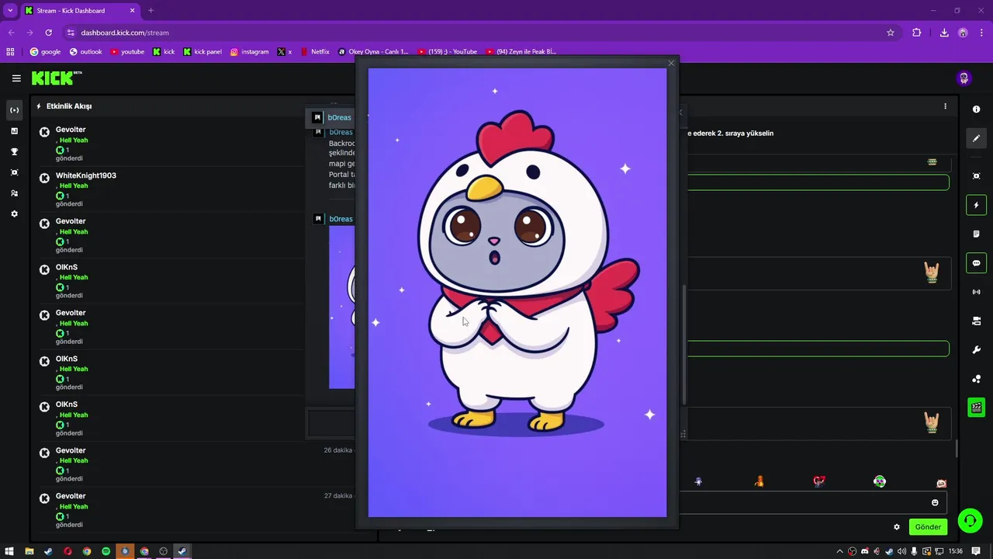Expand the system tray hidden icons
This screenshot has height=559, width=993.
pyautogui.click(x=839, y=551)
